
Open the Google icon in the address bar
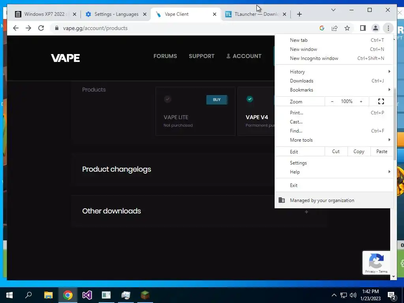(x=322, y=28)
